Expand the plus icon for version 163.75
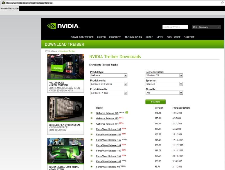This screenshot has height=170, width=225. (91, 162)
